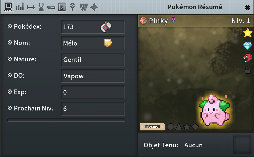This screenshot has height=157, width=254.
Task: Toggle the gold star shiny marker
Action: point(248,32)
